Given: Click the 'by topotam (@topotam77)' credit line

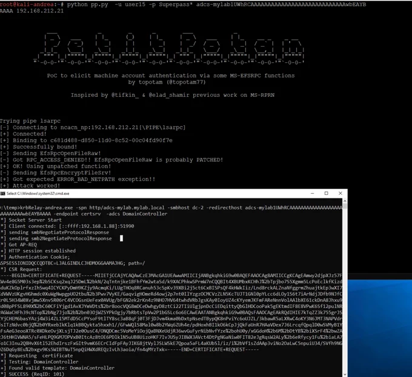Looking at the screenshot, I should pos(167,82).
